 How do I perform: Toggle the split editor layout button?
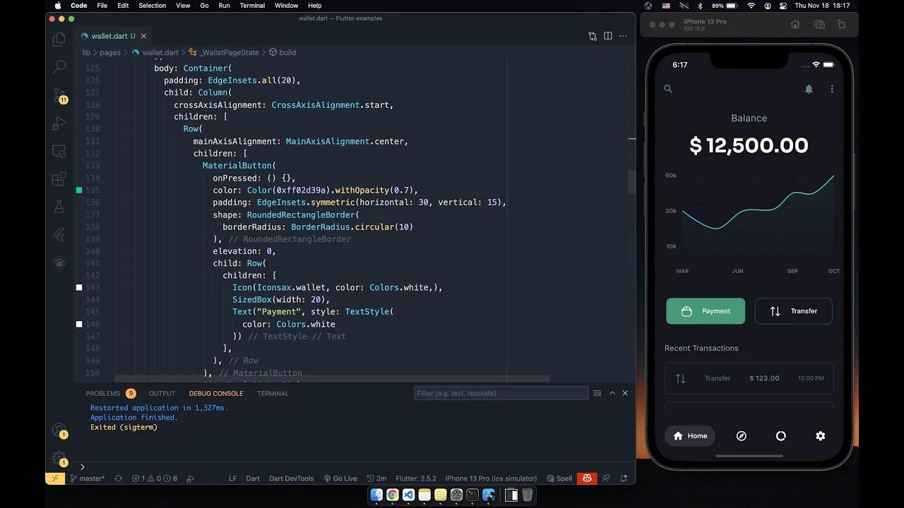tap(608, 36)
